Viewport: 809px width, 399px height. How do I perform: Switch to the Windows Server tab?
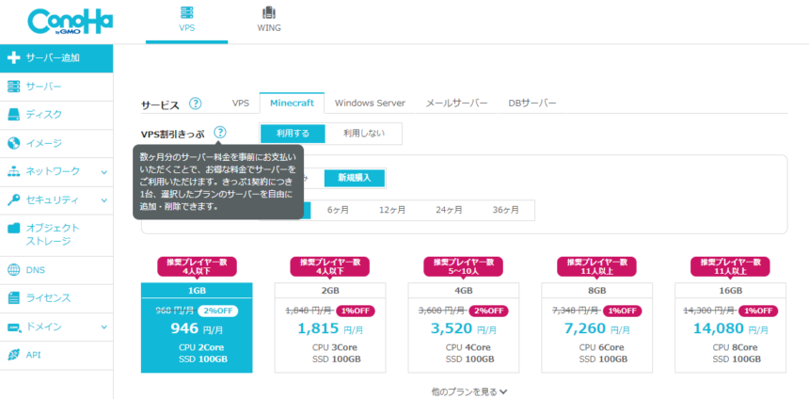pos(370,104)
